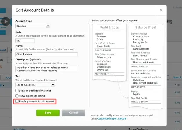
Task: Open the Account Type dropdown arrow
Action: 48,26
